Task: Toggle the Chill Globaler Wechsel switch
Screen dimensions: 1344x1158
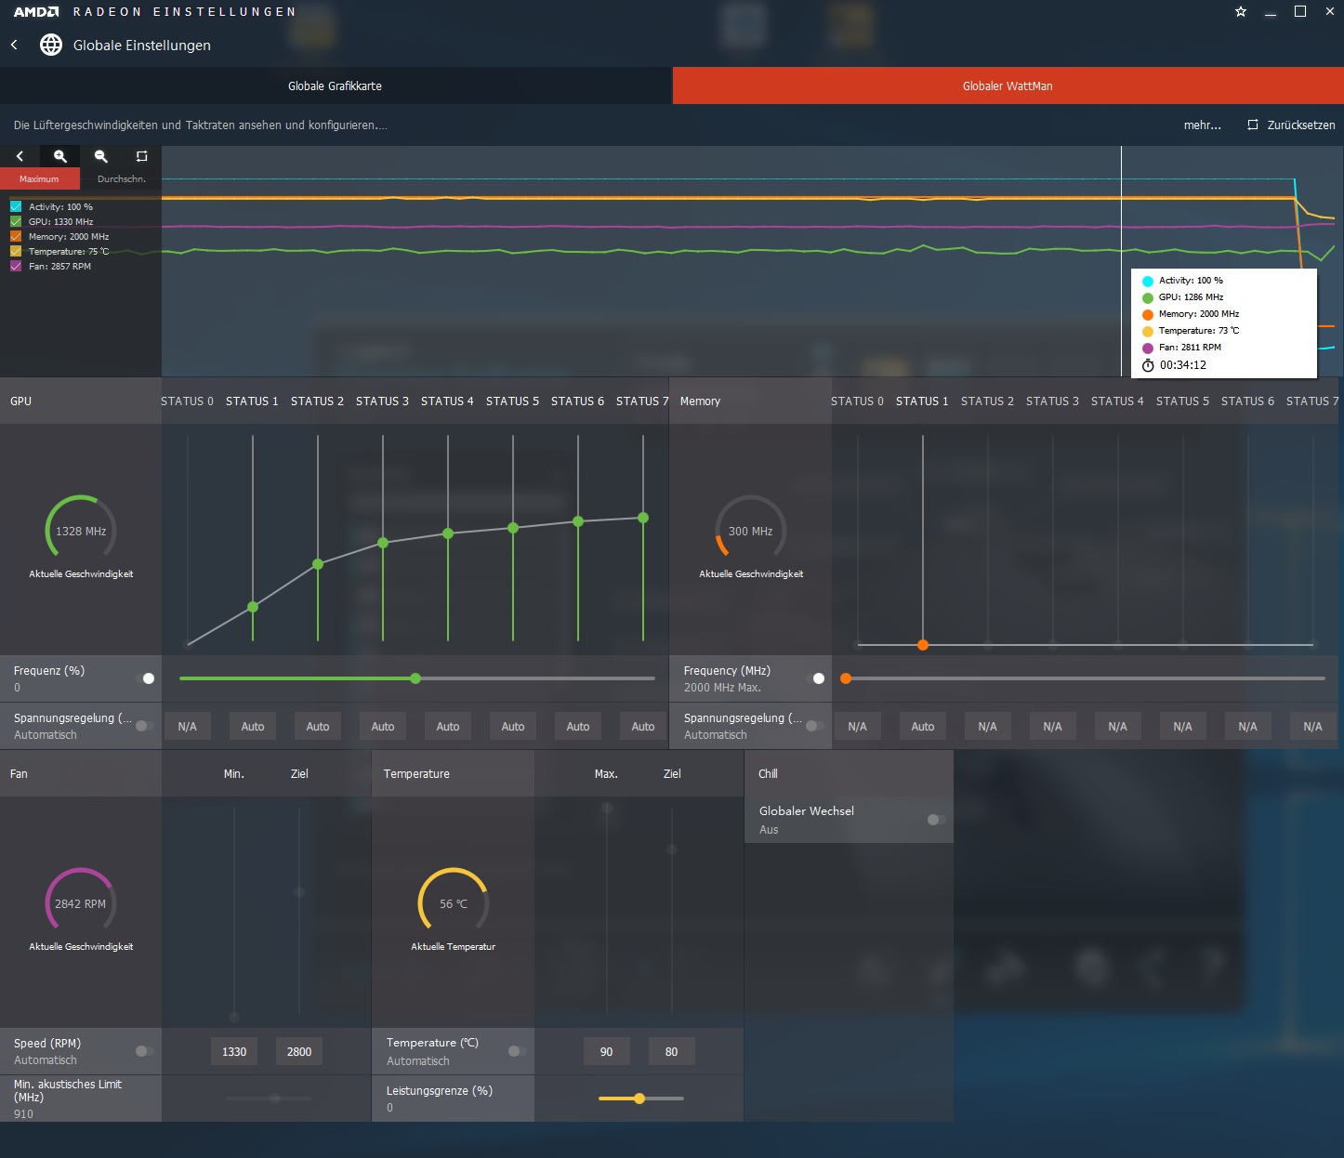Action: click(x=936, y=820)
